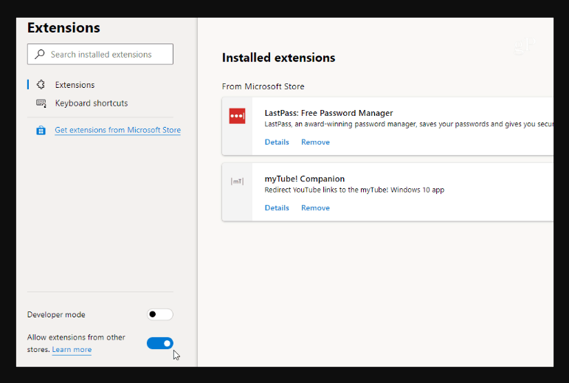Click the myTube! Companion mT icon
This screenshot has height=383, width=569.
pyautogui.click(x=237, y=182)
